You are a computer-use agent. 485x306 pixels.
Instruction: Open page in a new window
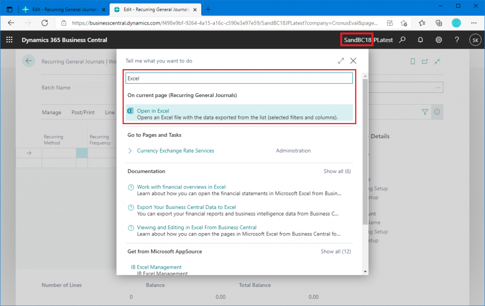[425, 62]
